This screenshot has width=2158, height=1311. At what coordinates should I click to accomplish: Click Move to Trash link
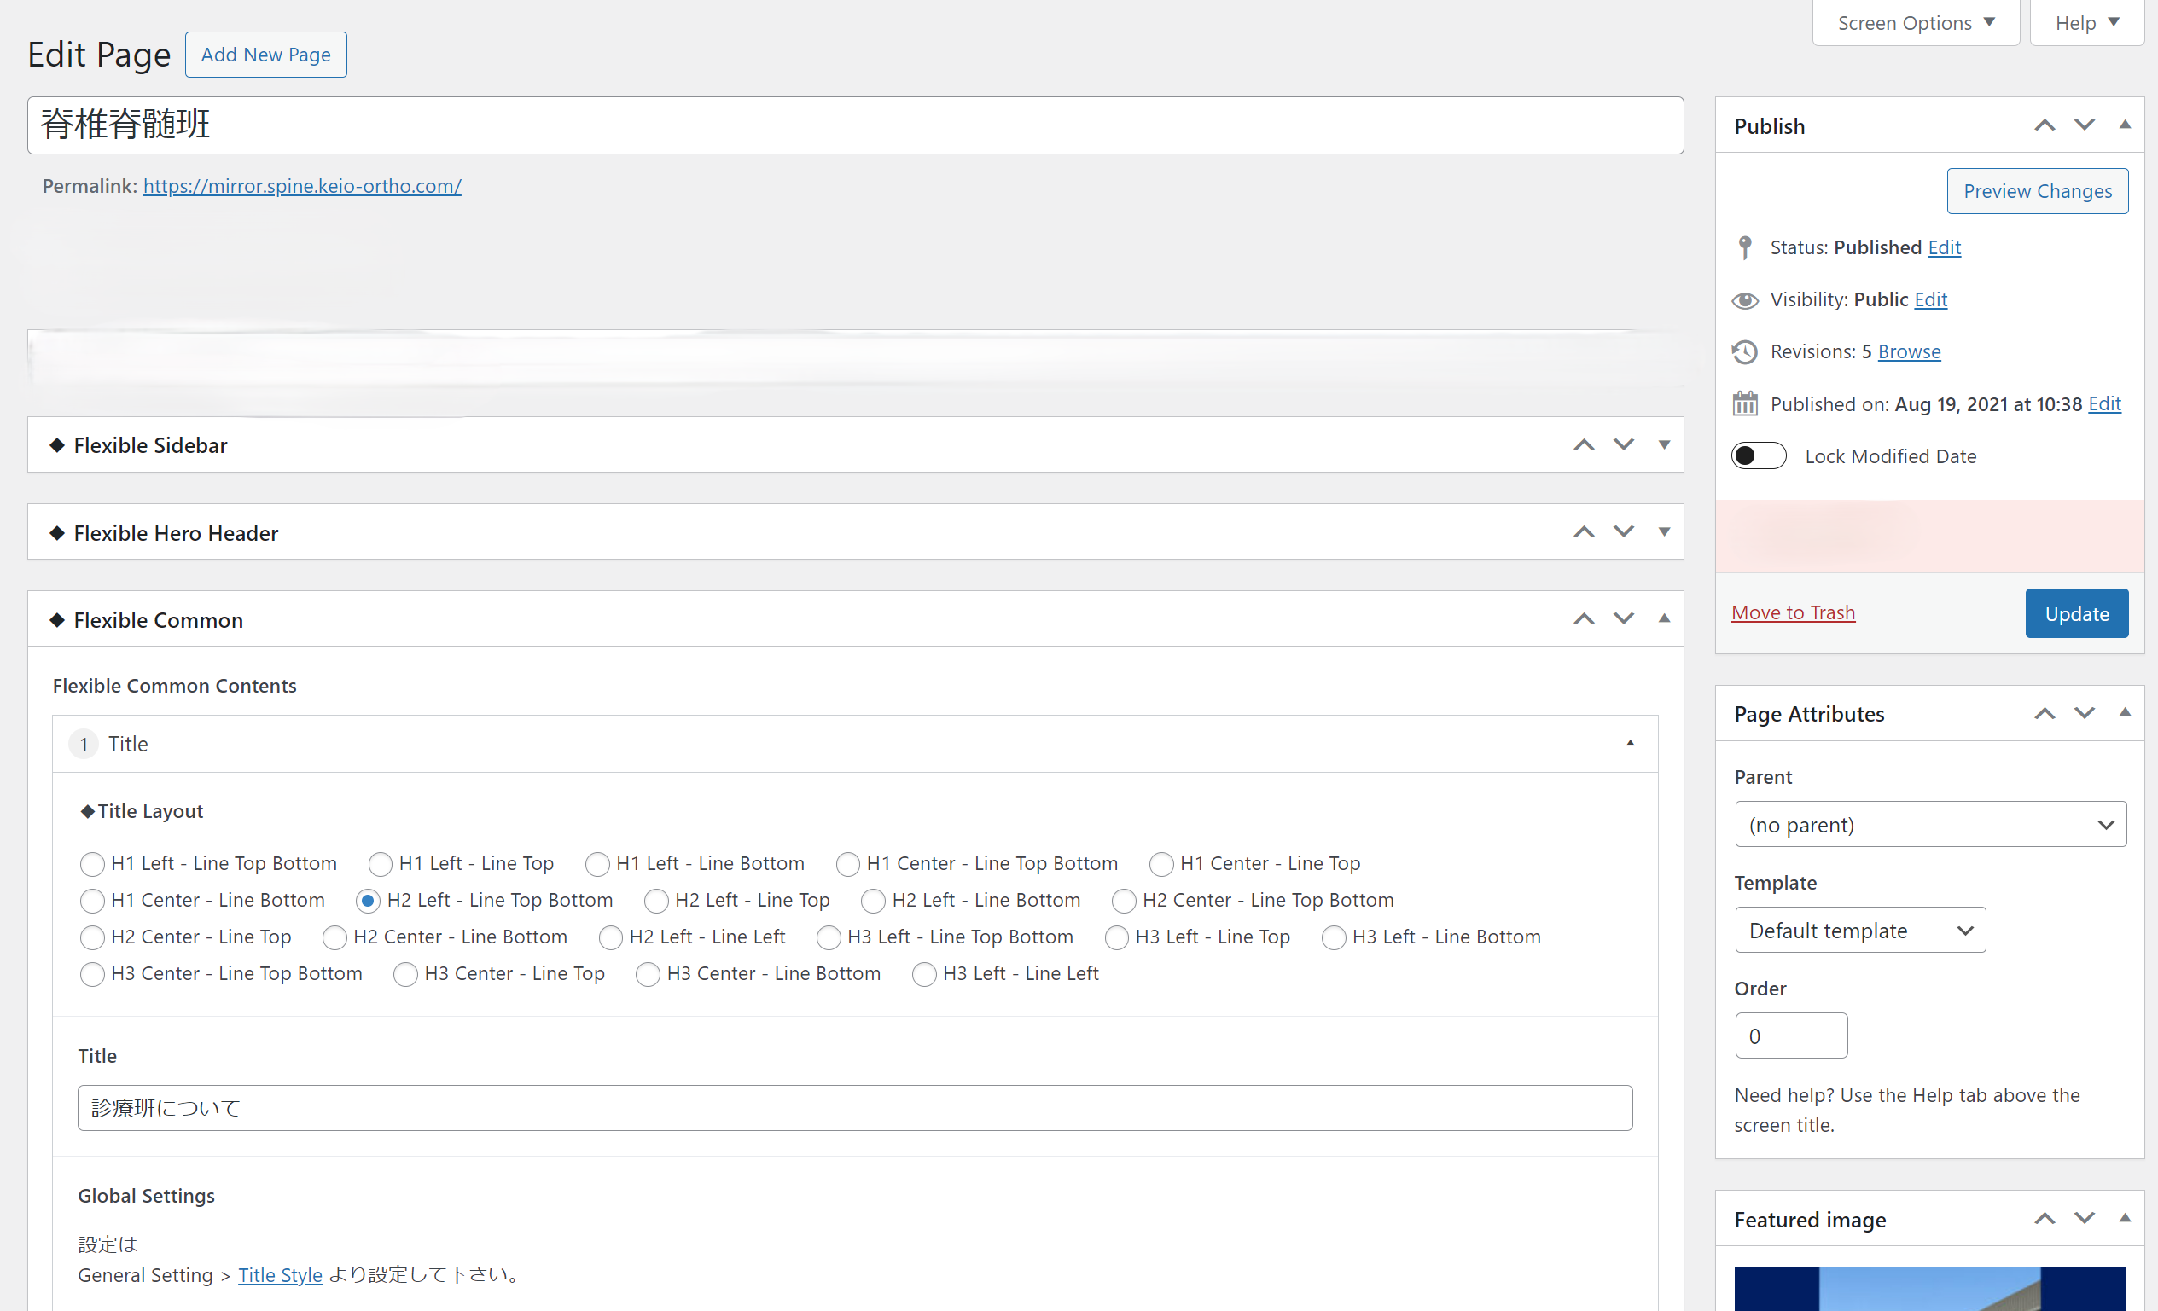(1793, 613)
